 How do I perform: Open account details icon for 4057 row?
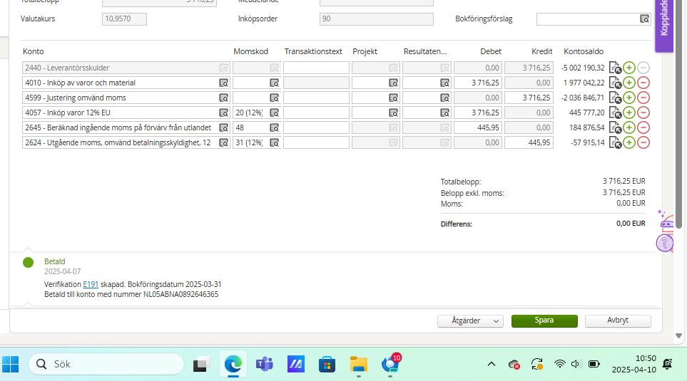pos(615,113)
